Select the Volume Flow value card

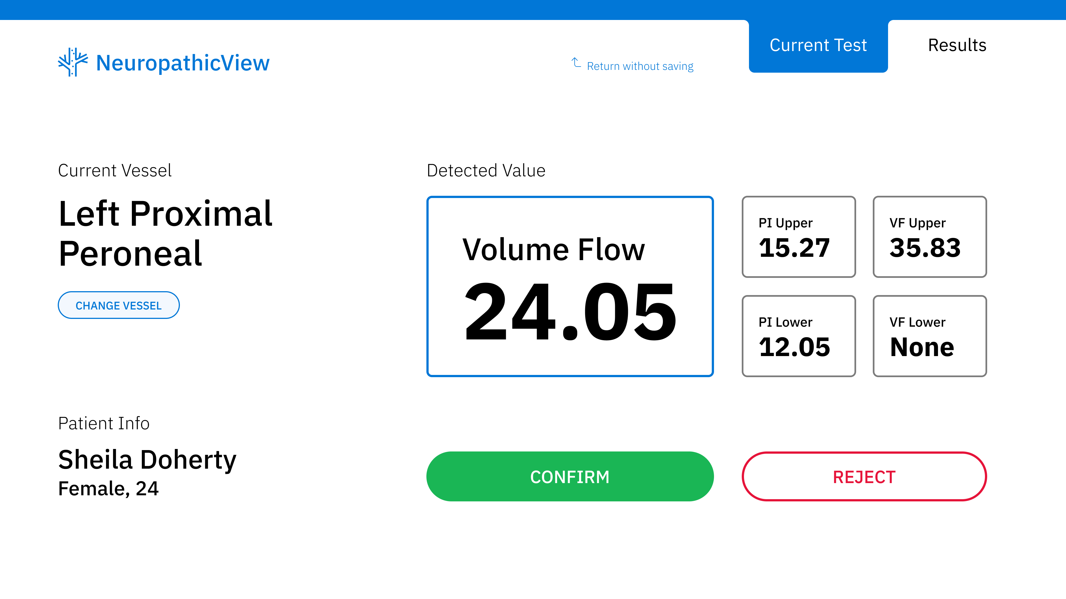tap(569, 286)
